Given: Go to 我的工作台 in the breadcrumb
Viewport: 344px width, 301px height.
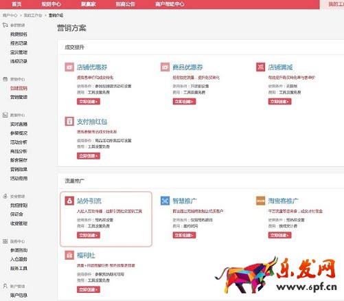Looking at the screenshot, I should click(33, 15).
